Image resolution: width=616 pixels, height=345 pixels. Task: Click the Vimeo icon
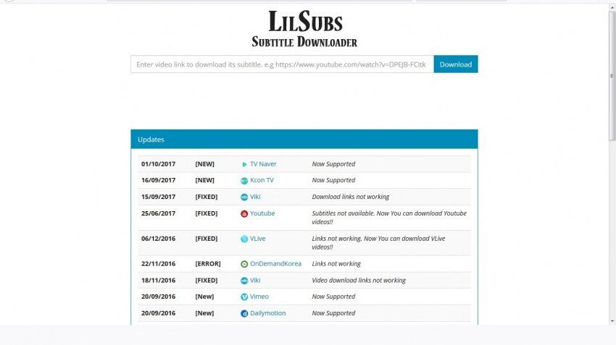click(x=244, y=297)
